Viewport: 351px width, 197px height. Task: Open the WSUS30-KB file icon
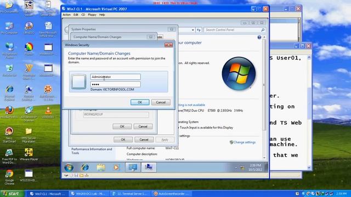click(29, 176)
